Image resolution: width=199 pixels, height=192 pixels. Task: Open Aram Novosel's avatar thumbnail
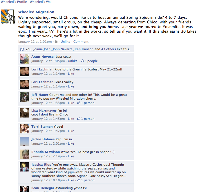click(x=24, y=59)
